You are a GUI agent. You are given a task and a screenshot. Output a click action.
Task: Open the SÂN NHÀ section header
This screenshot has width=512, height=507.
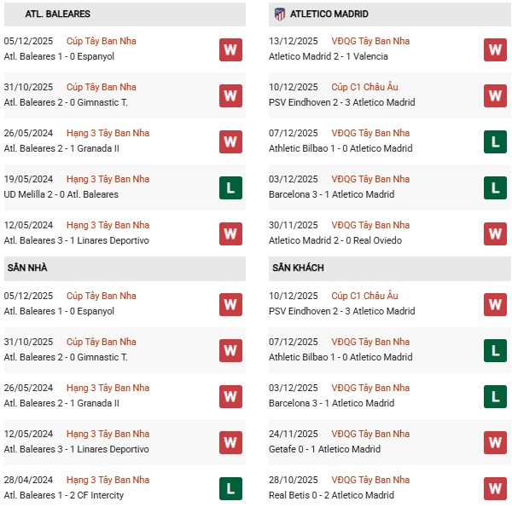tap(26, 268)
